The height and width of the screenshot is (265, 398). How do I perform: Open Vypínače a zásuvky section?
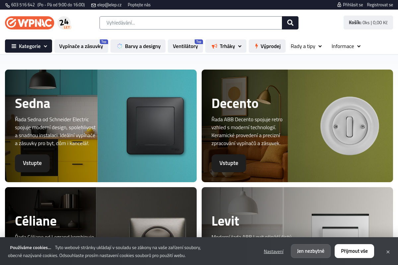pyautogui.click(x=81, y=46)
